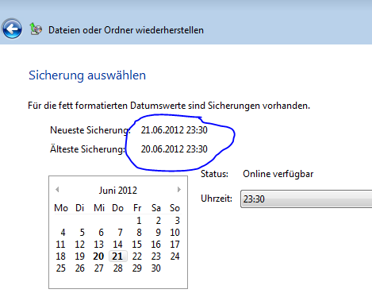Click oldest backup date 20.06.2012 23:30
Viewport: 372px width, 297px height.
tap(174, 149)
